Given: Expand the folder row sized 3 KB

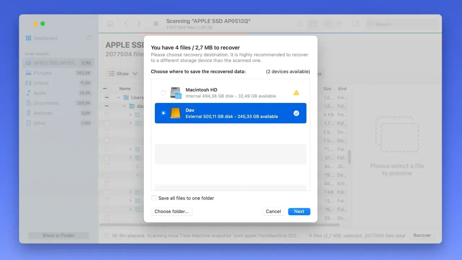Looking at the screenshot, I should [130, 114].
